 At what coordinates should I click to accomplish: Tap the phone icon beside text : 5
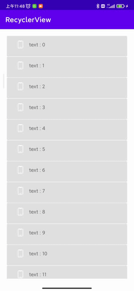pyautogui.click(x=21, y=149)
